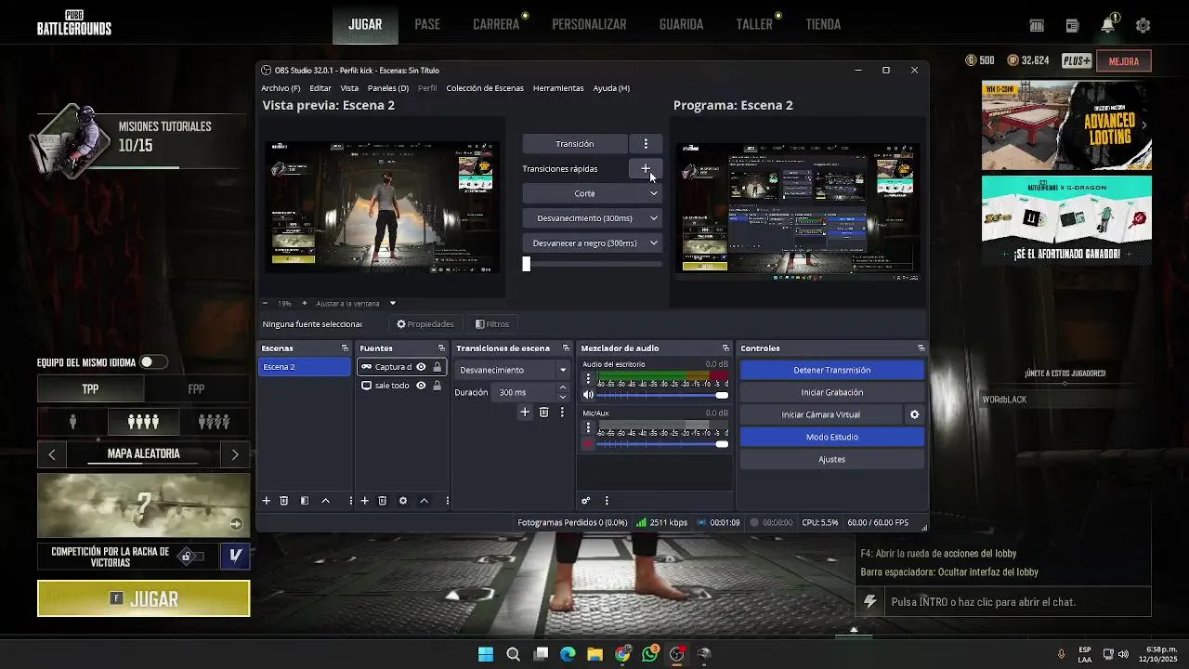Open source properties gear in Fuentes toolbar
The height and width of the screenshot is (669, 1189).
(403, 501)
